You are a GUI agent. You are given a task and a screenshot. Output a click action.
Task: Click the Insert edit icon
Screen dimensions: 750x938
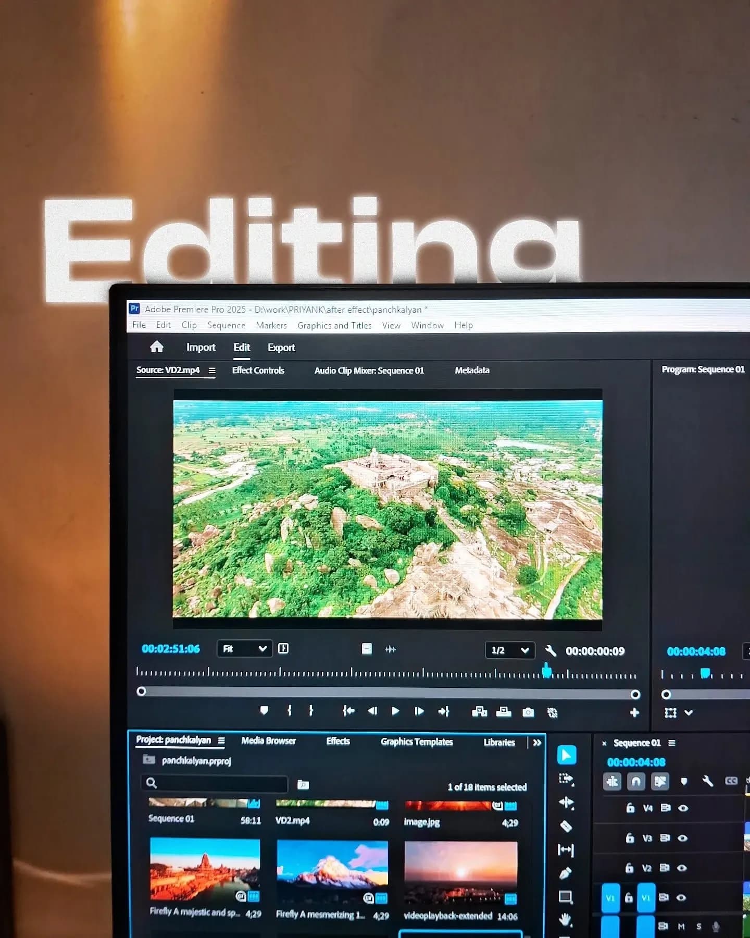point(479,712)
